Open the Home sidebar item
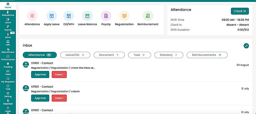 (x=8, y=6)
